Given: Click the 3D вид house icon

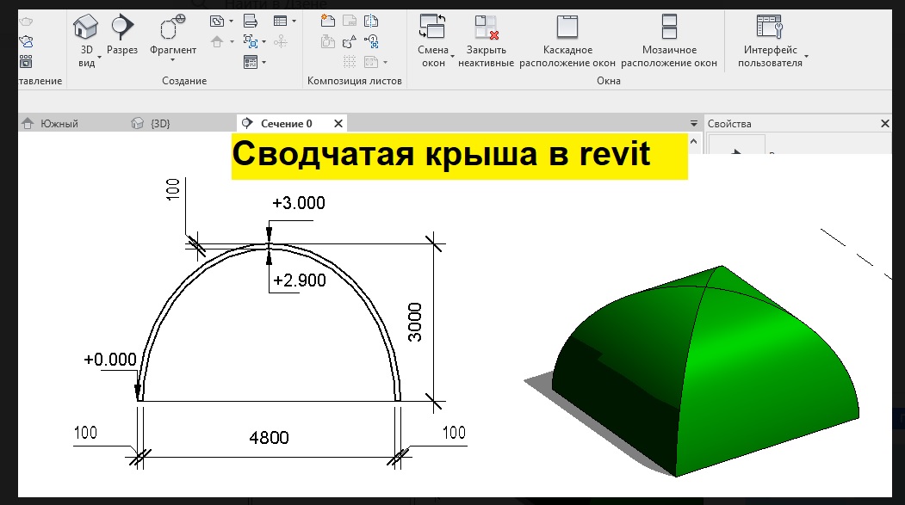Looking at the screenshot, I should [x=86, y=26].
